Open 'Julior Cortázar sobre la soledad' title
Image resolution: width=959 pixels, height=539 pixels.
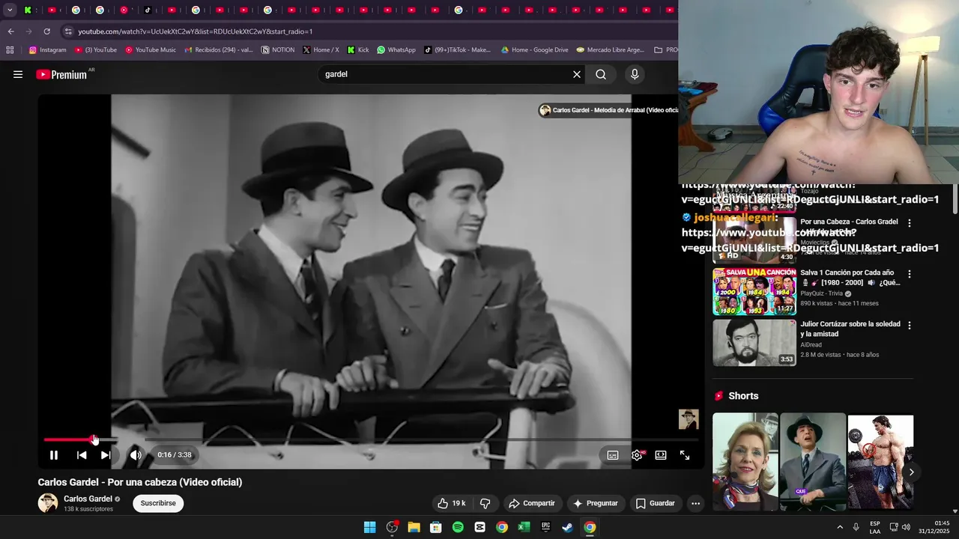tap(850, 329)
